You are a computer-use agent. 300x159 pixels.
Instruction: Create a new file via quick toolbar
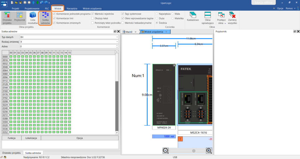[12, 3]
